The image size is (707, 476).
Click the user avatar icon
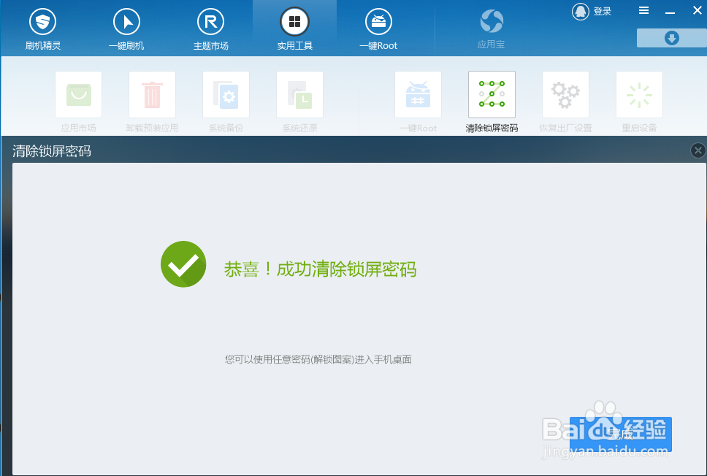click(579, 11)
